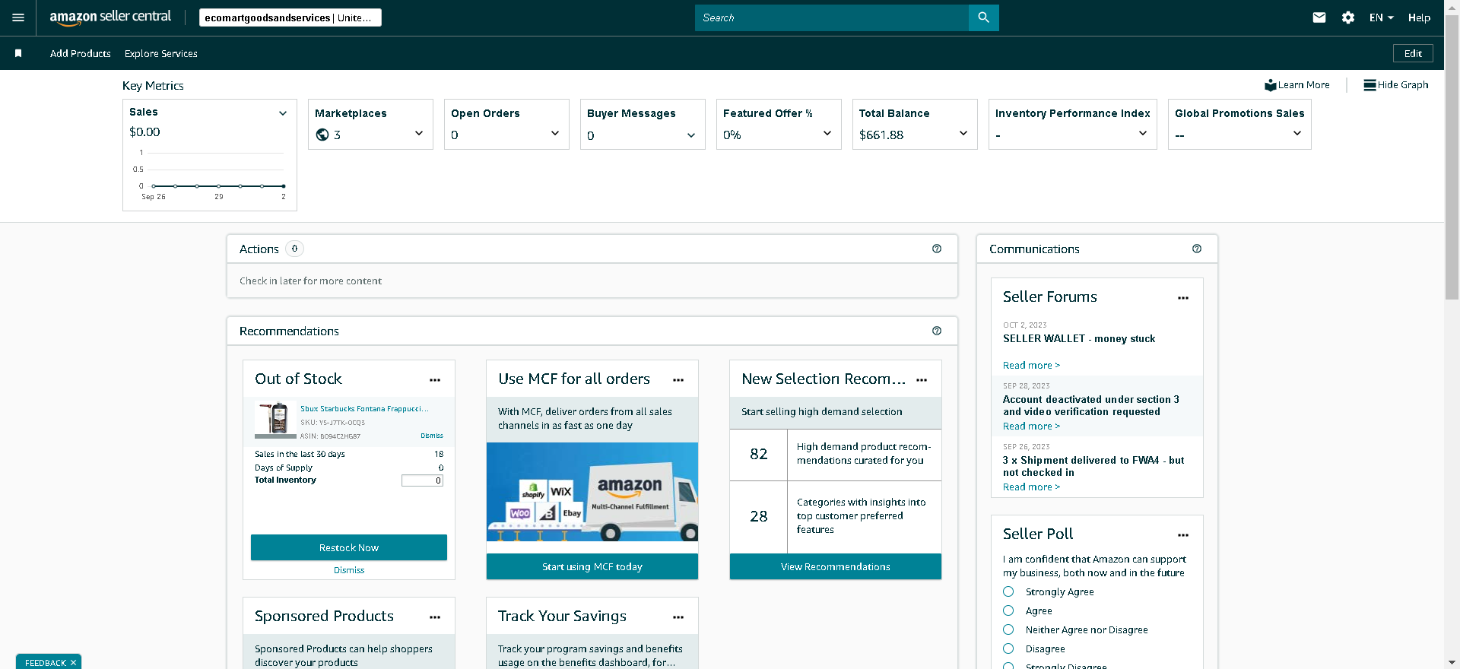Select Strongly Agree poll option

[x=1008, y=591]
